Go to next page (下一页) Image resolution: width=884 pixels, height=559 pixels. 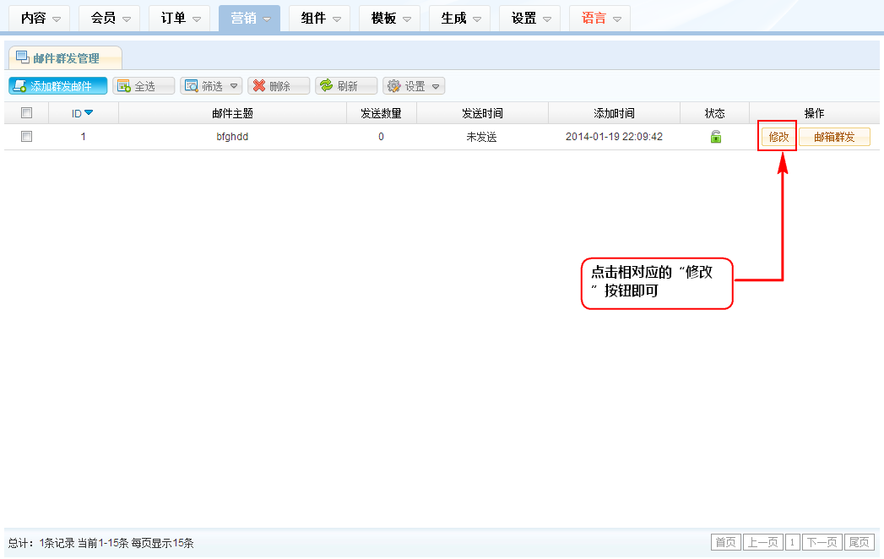(822, 542)
